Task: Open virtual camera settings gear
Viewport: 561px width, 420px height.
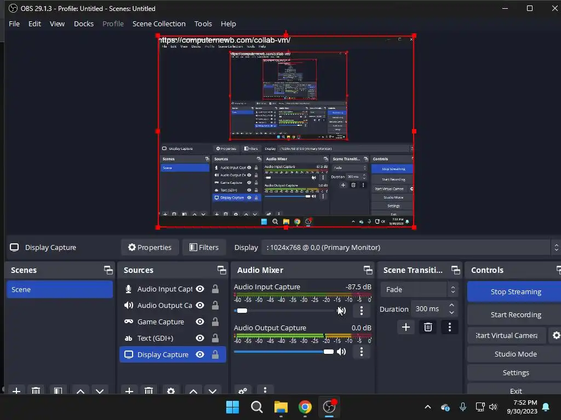Action: click(556, 335)
